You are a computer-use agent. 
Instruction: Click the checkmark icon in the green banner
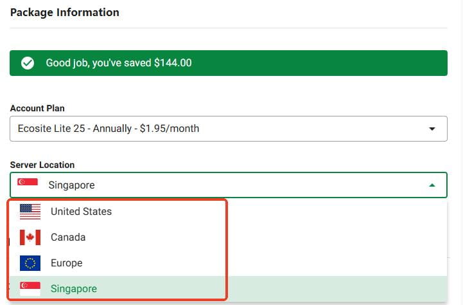27,64
